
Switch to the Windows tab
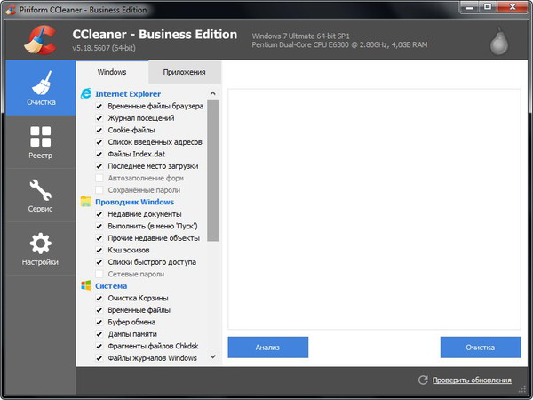tap(112, 72)
